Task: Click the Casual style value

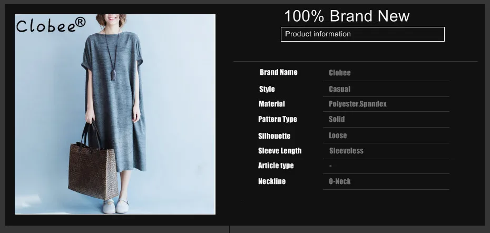Action: click(x=339, y=89)
